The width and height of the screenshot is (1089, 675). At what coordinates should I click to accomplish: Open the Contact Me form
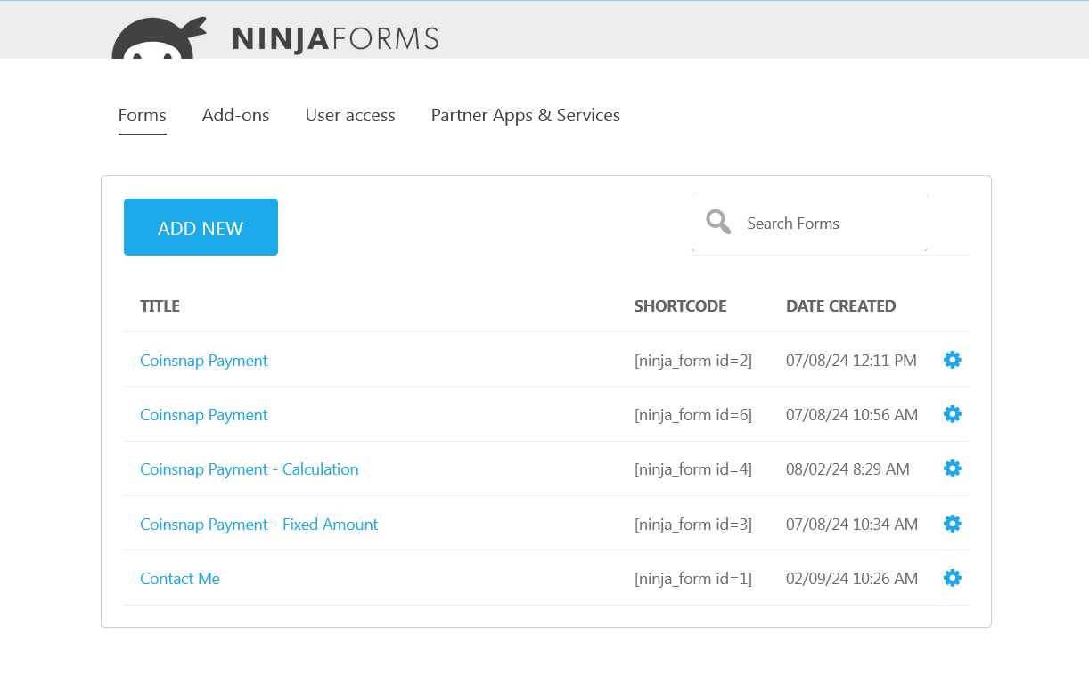tap(179, 578)
